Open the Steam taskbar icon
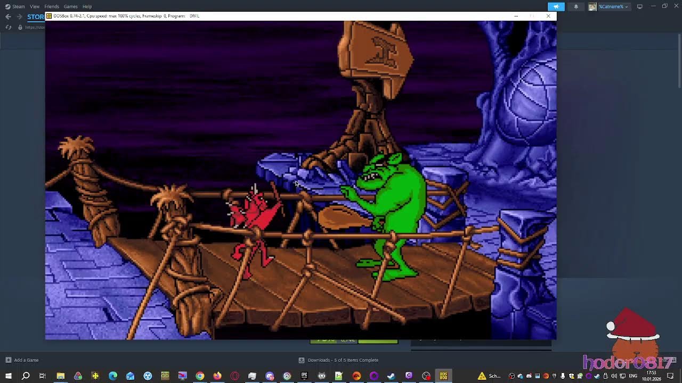The height and width of the screenshot is (383, 682). (x=391, y=376)
